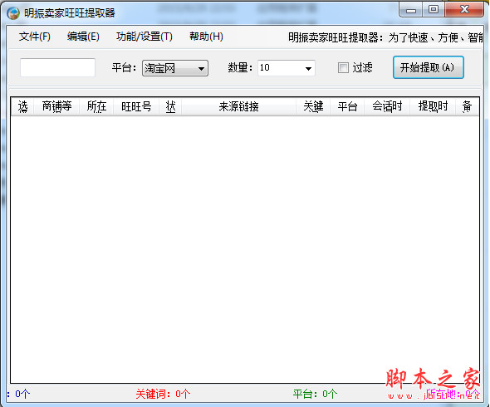Minimize the 明振卖家旺旺提取器 window
The width and height of the screenshot is (490, 407).
point(410,10)
